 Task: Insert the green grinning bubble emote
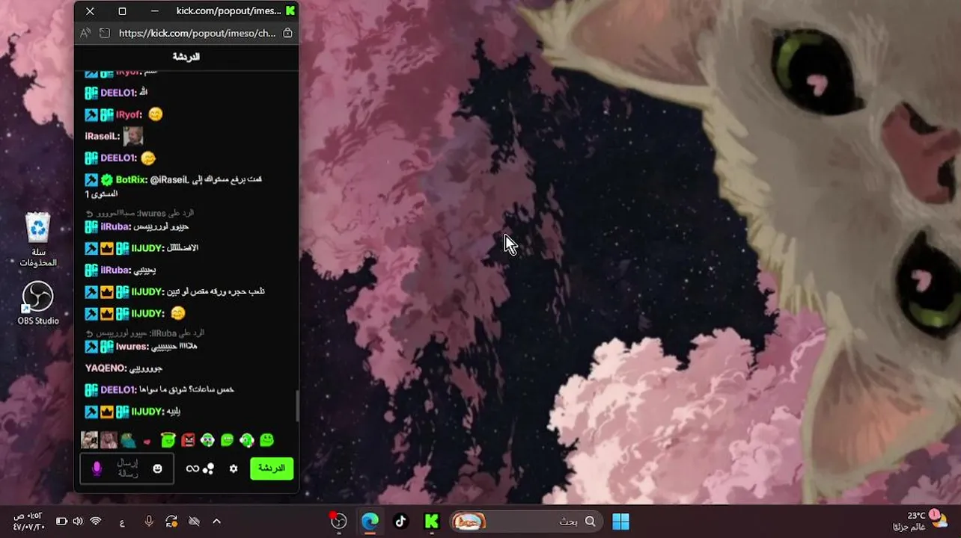(x=227, y=440)
